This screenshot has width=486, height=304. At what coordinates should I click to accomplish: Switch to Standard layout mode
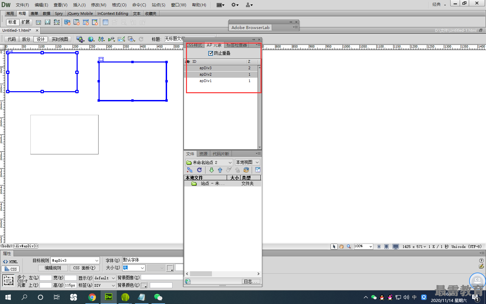[12, 22]
